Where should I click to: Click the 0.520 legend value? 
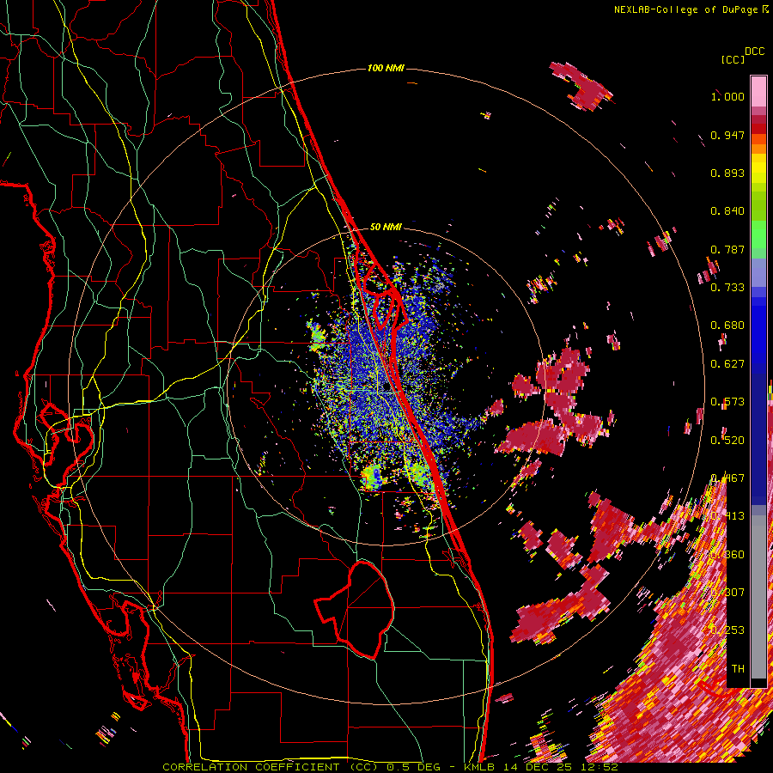tap(727, 441)
